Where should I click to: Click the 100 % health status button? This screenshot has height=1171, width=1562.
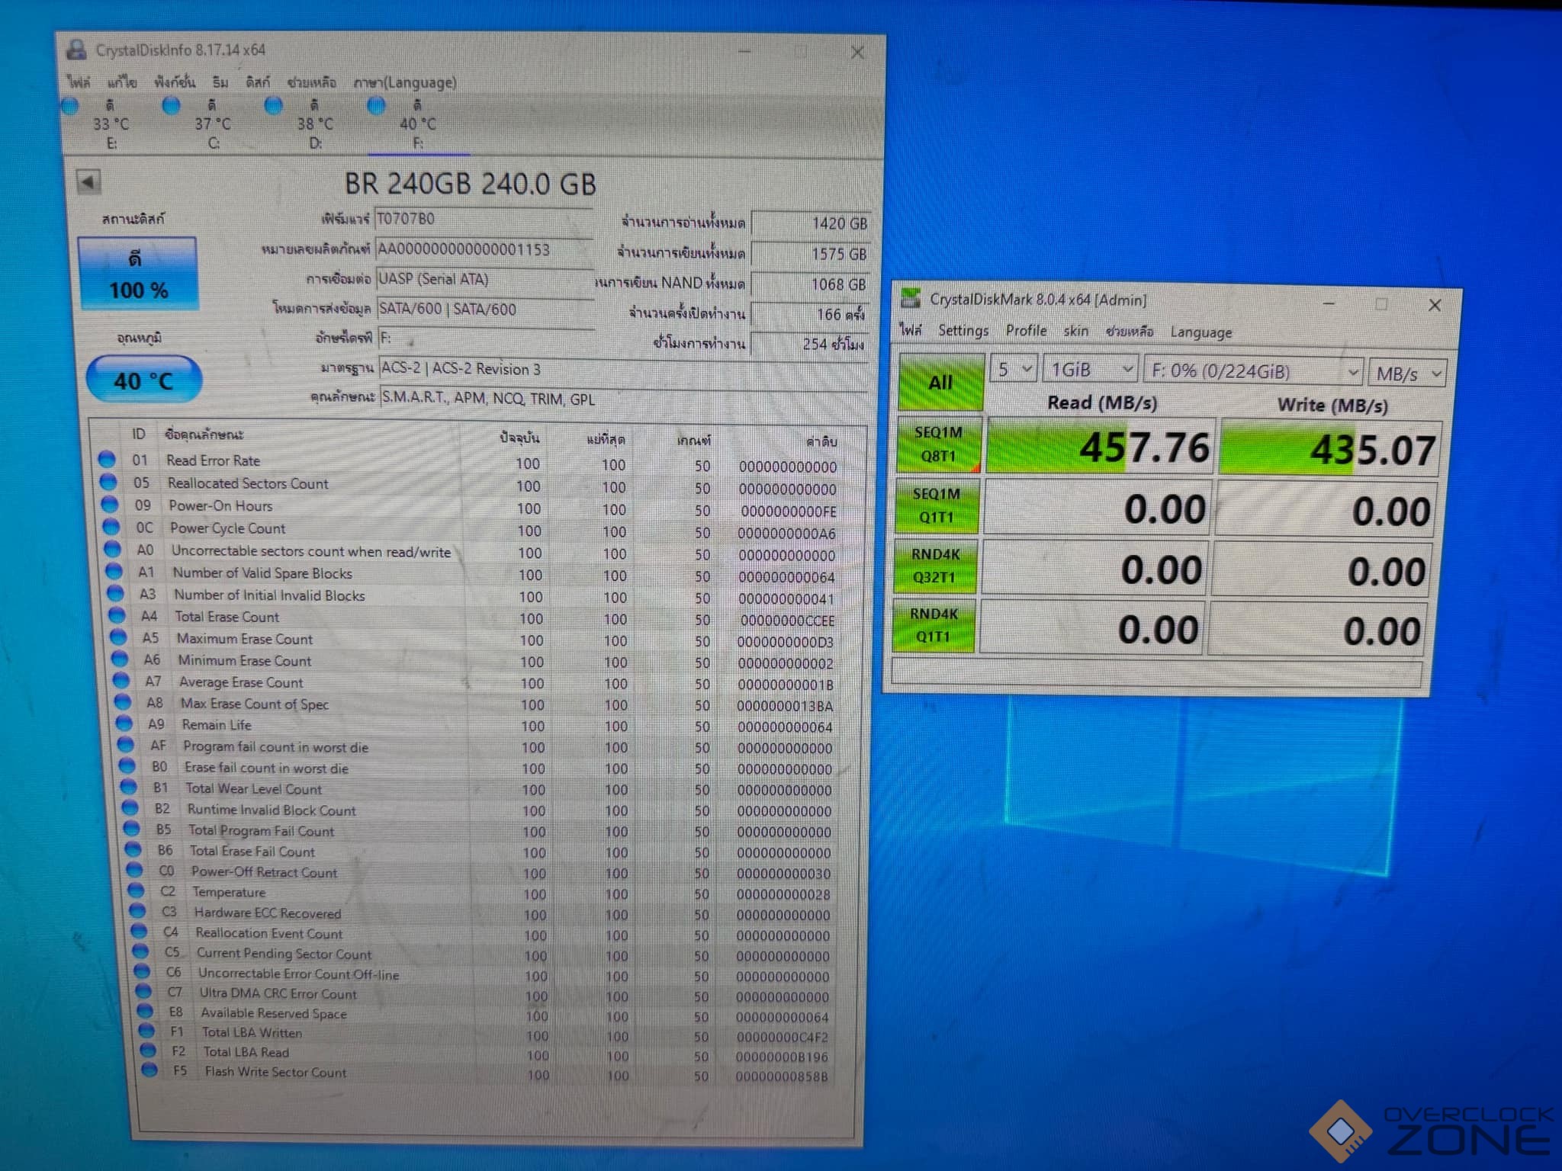pyautogui.click(x=137, y=274)
